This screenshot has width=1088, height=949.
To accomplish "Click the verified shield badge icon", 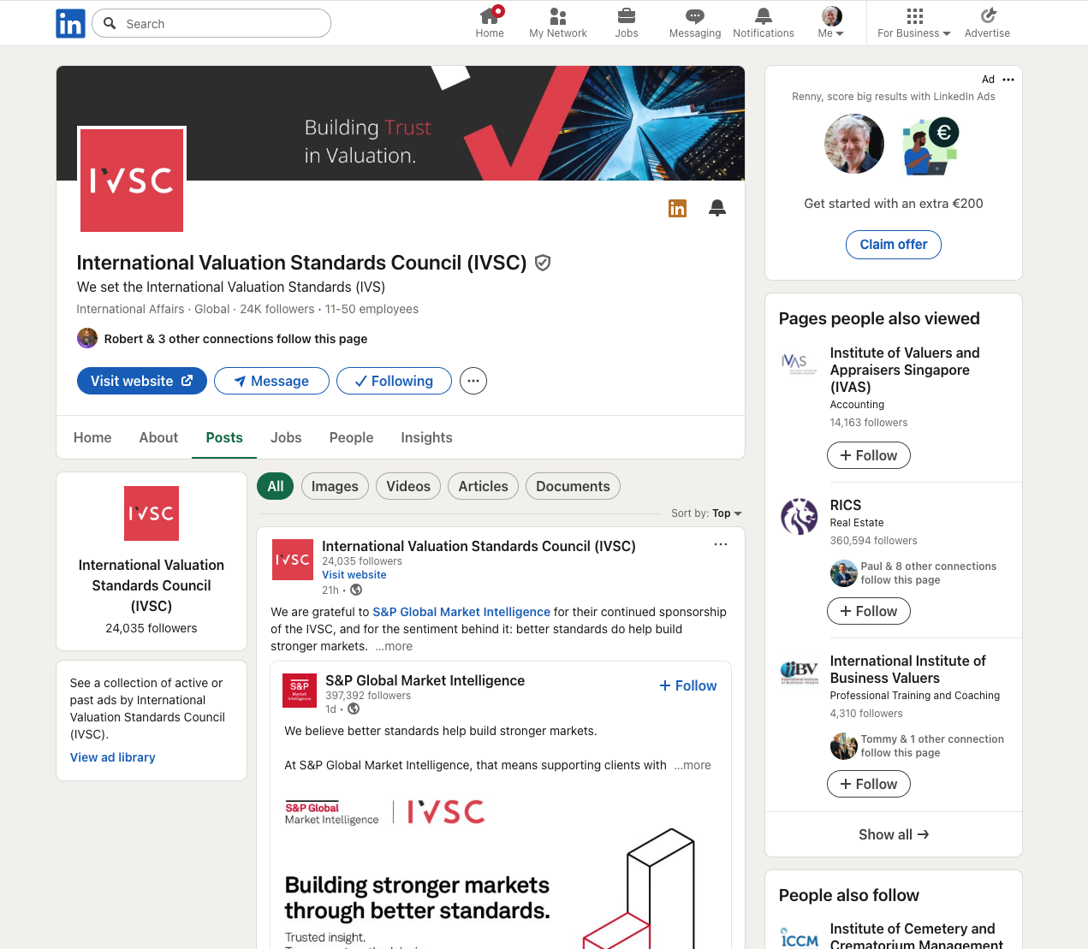I will click(x=543, y=263).
